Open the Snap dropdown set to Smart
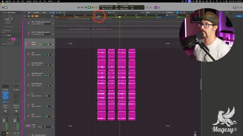Image resolution: width=243 pixels, height=136 pixels. (153, 13)
